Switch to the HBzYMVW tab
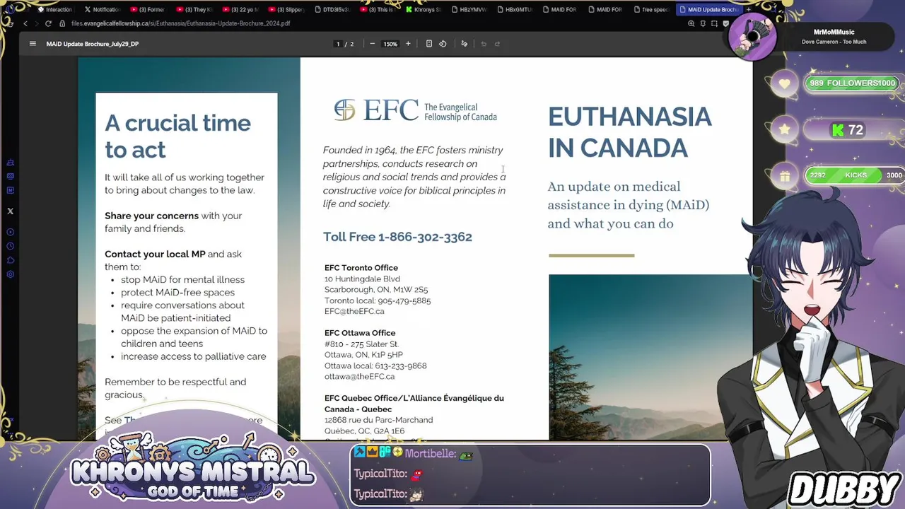The height and width of the screenshot is (509, 905). coord(469,10)
